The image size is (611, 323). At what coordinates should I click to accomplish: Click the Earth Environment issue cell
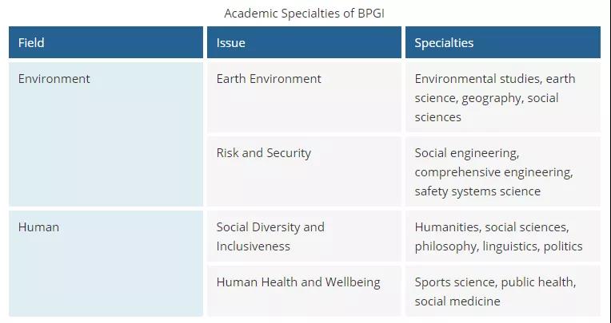tap(269, 79)
